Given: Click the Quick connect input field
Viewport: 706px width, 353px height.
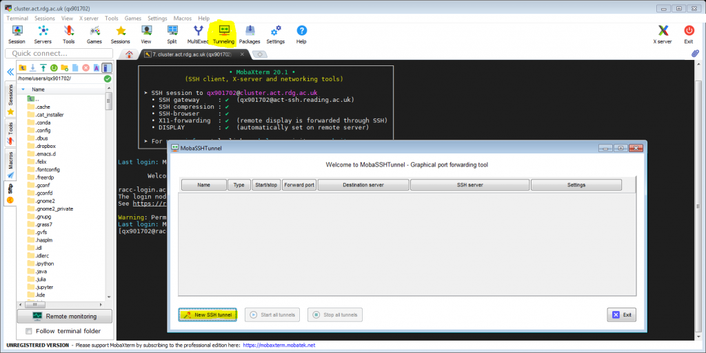Looking at the screenshot, I should tap(59, 53).
